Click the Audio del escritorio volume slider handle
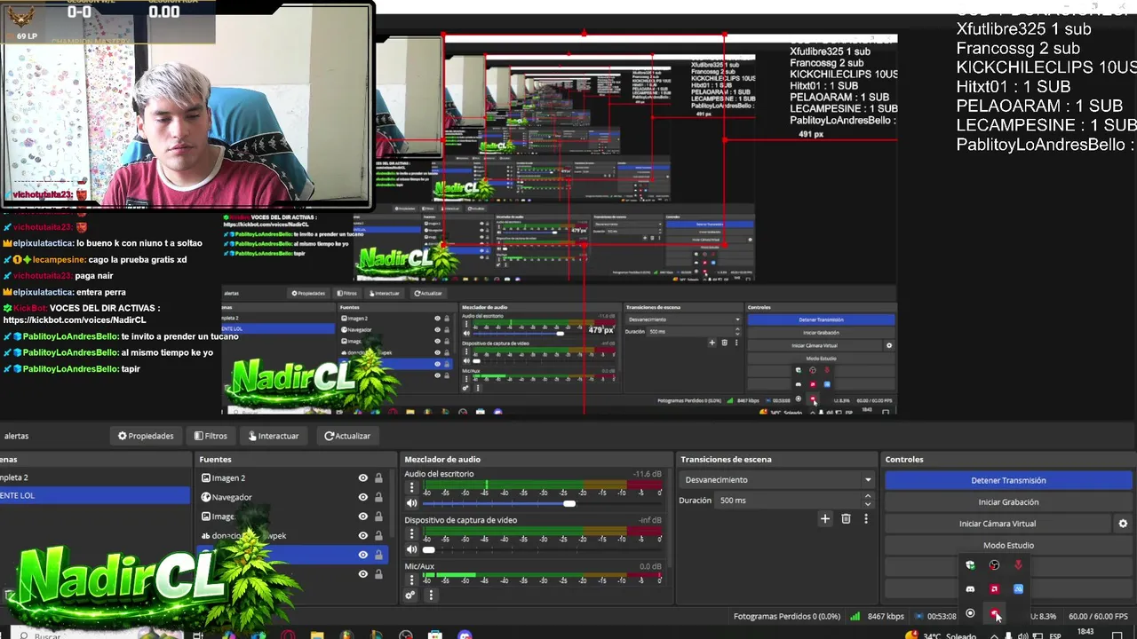 568,503
